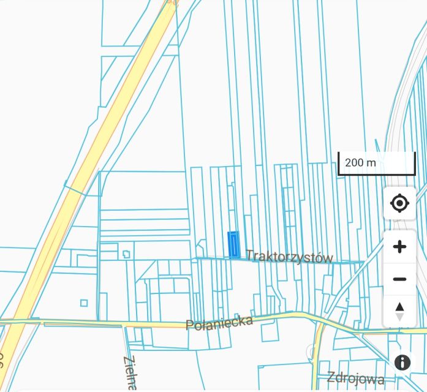Select the small square parcel near the highway
Image resolution: width=427 pixels, height=392 pixels.
(x=84, y=303)
